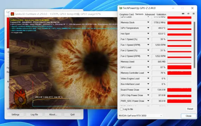Open the Fan 1 Speed (%) dropdown
201x126 pixels.
tap(148, 39)
